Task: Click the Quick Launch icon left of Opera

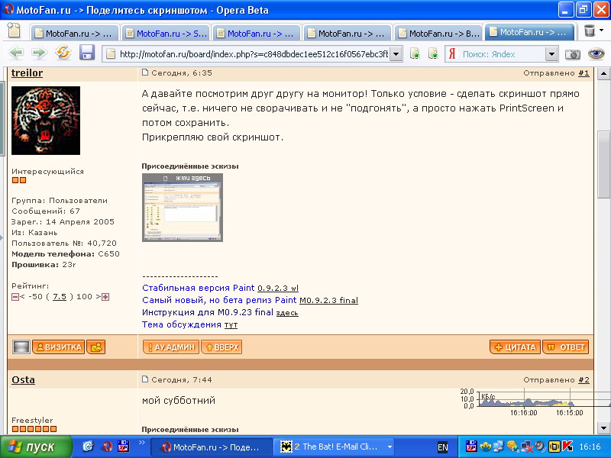Action: pos(88,447)
